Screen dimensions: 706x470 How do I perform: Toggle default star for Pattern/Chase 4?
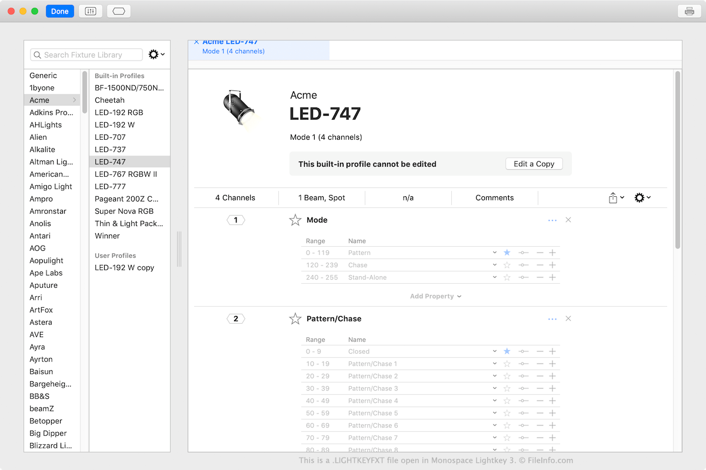click(x=507, y=401)
